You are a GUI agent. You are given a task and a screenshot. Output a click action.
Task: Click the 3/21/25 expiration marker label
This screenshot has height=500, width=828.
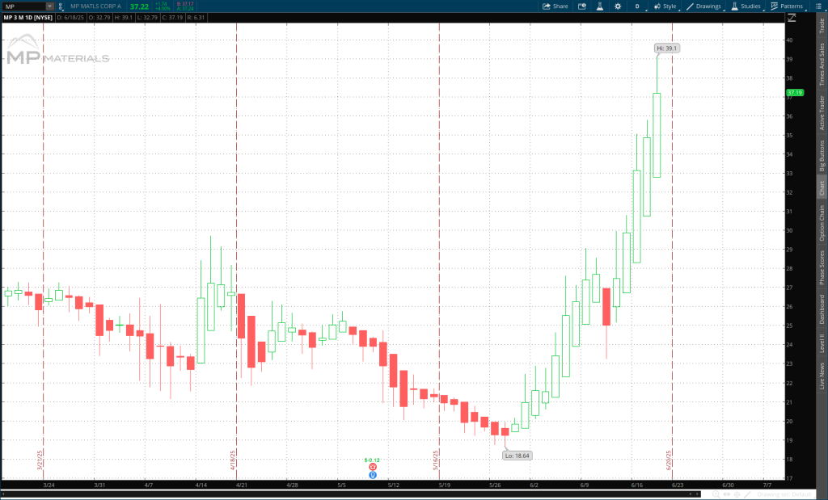pyautogui.click(x=40, y=460)
